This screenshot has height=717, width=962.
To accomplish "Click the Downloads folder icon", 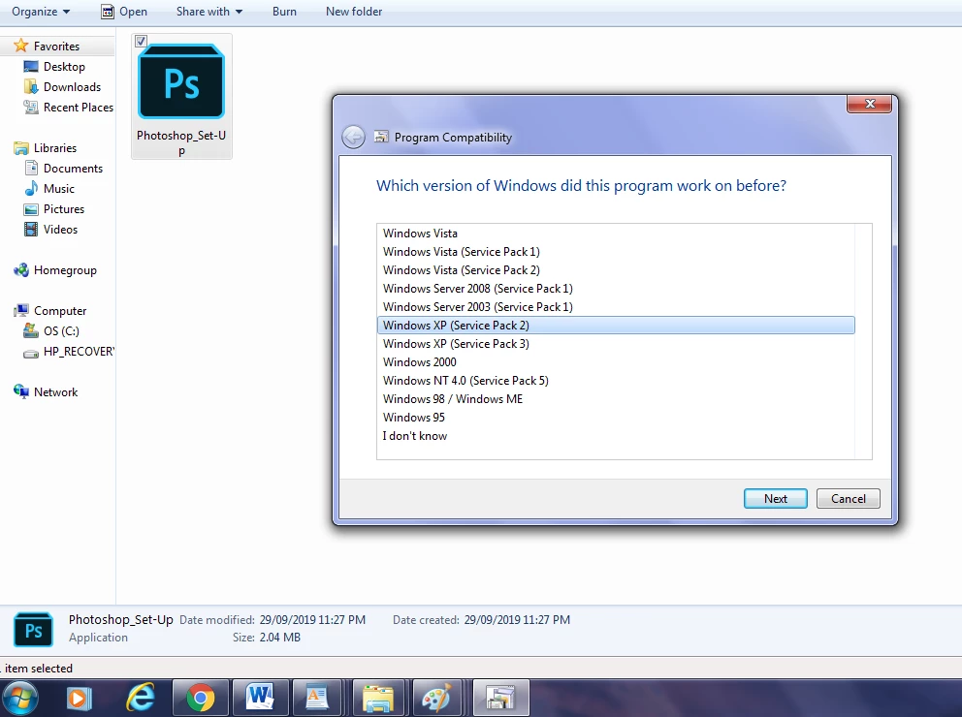I will (31, 86).
